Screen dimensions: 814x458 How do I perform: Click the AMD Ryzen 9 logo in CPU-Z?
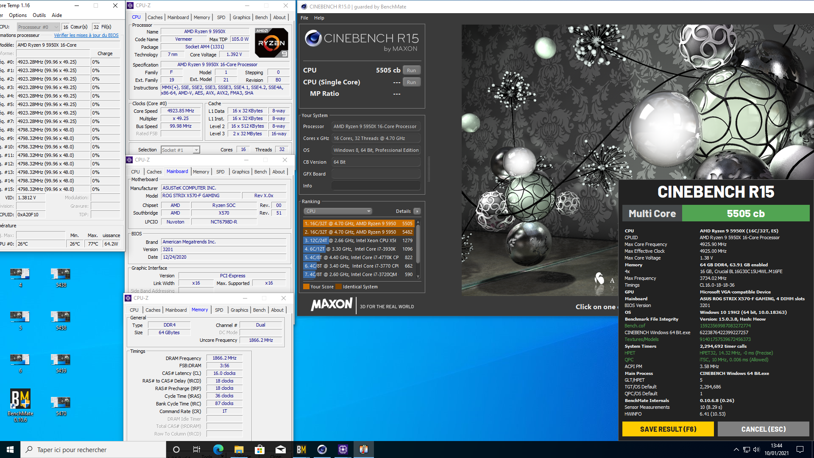(271, 42)
